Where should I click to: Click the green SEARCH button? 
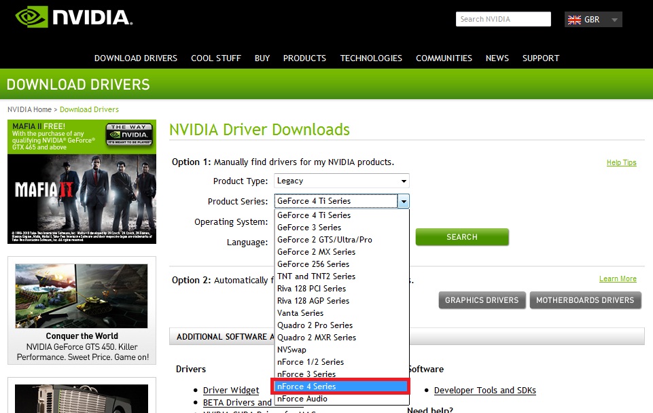(x=462, y=237)
